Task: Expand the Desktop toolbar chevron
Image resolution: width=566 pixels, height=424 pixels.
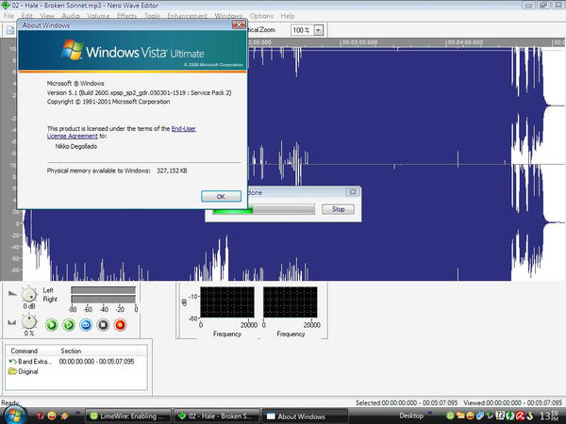Action: (430, 413)
